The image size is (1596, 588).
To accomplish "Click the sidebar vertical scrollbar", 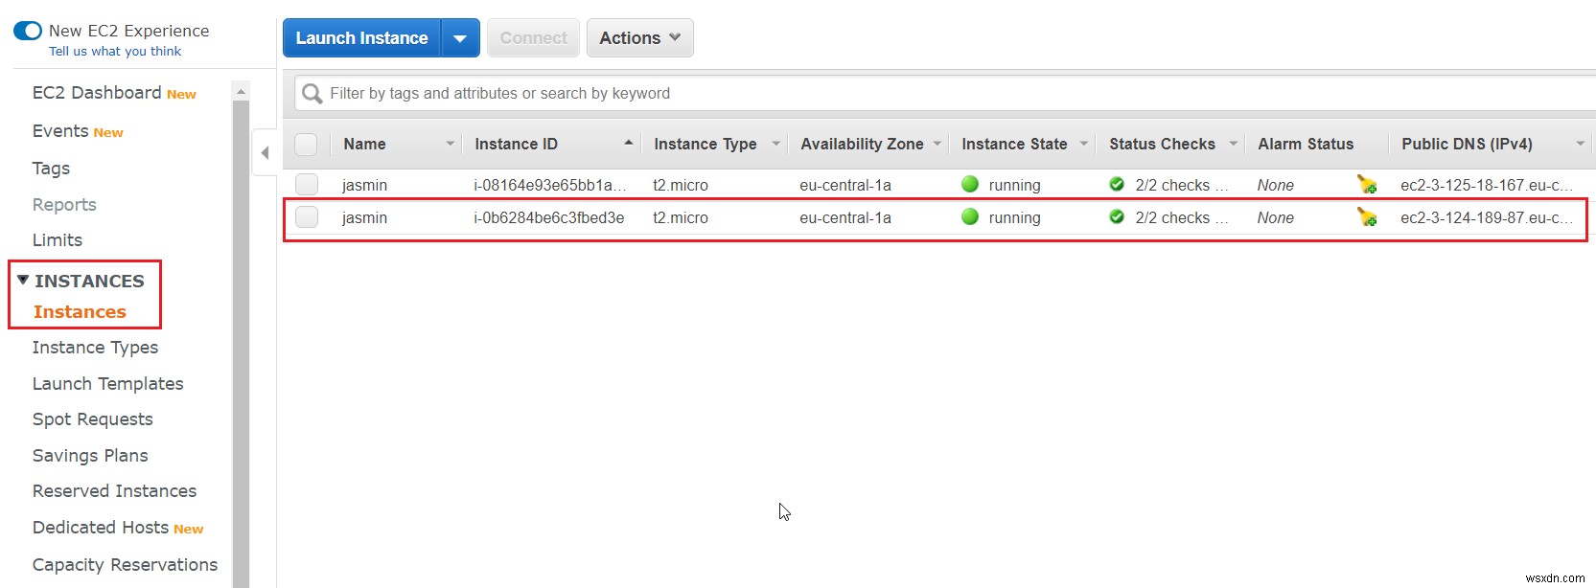I will pos(241,345).
